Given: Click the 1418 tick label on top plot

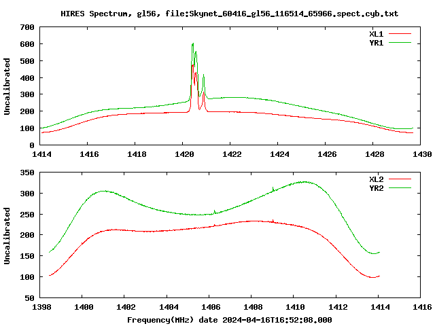Looking at the screenshot, I should (x=137, y=154).
